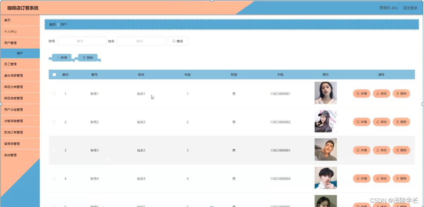Viewport: 424px width, 207px height.
Task: Expand 用户占座管理 sidebar menu
Action: (20, 110)
